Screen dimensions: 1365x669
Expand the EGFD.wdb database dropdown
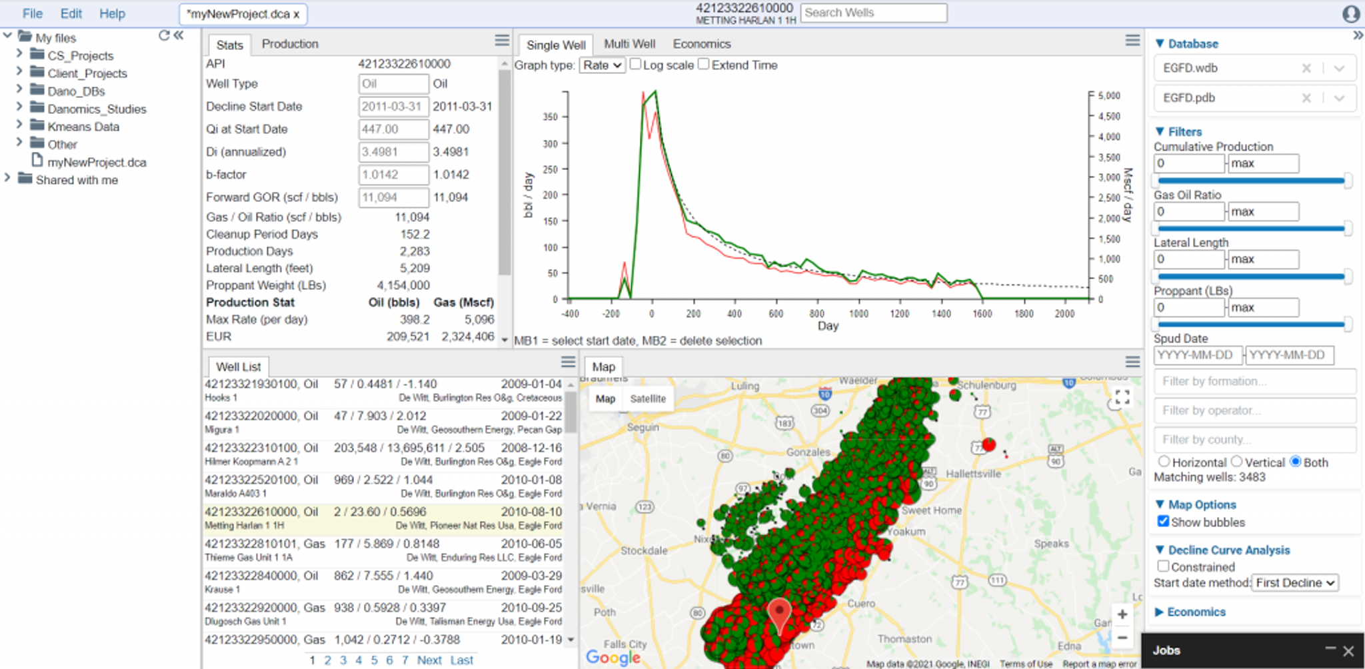(x=1340, y=68)
